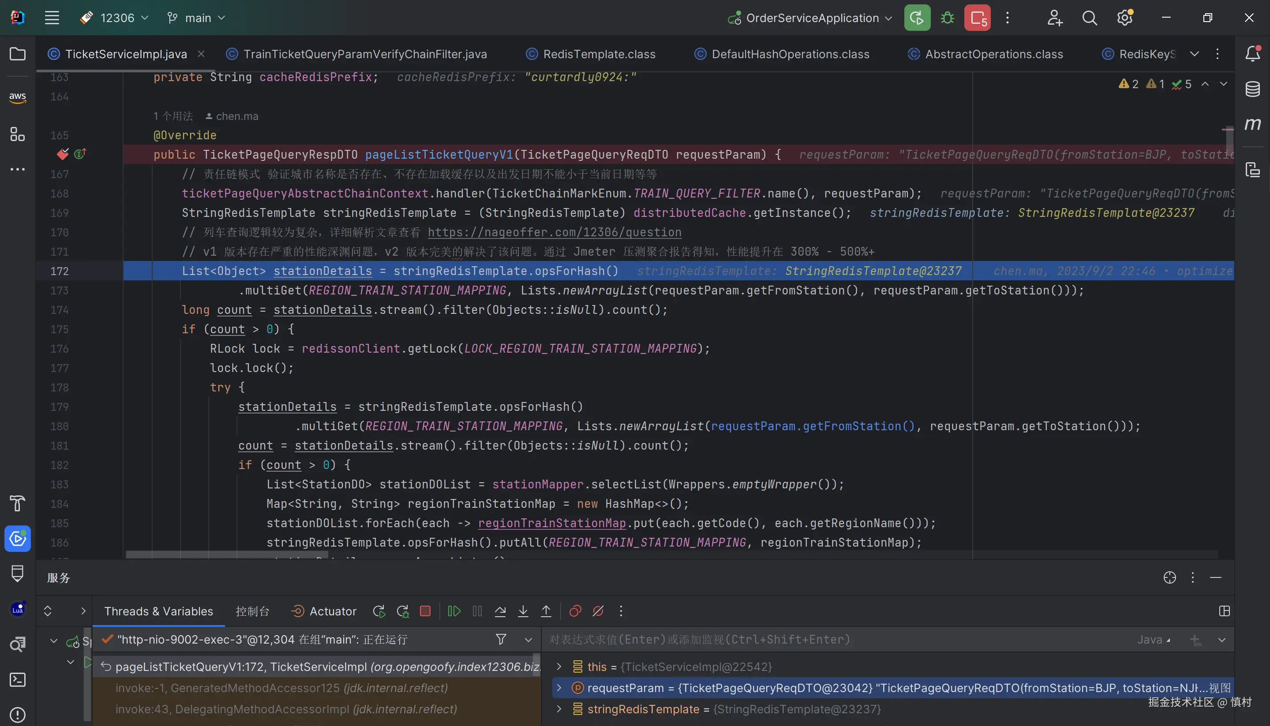Open the OrderServiceApplication run configuration dropdown
This screenshot has width=1270, height=726.
(811, 18)
